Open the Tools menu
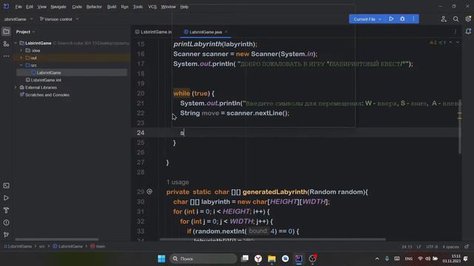Image resolution: width=474 pixels, height=266 pixels. (138, 7)
